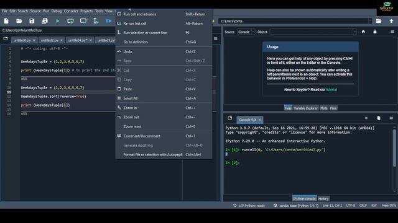398x223 pixels.
Task: Open the Projects menu
Action: click(x=86, y=11)
